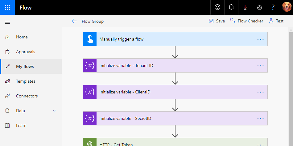Click the download arrow icon
Screen dimensions: 293x146
click(245, 7)
